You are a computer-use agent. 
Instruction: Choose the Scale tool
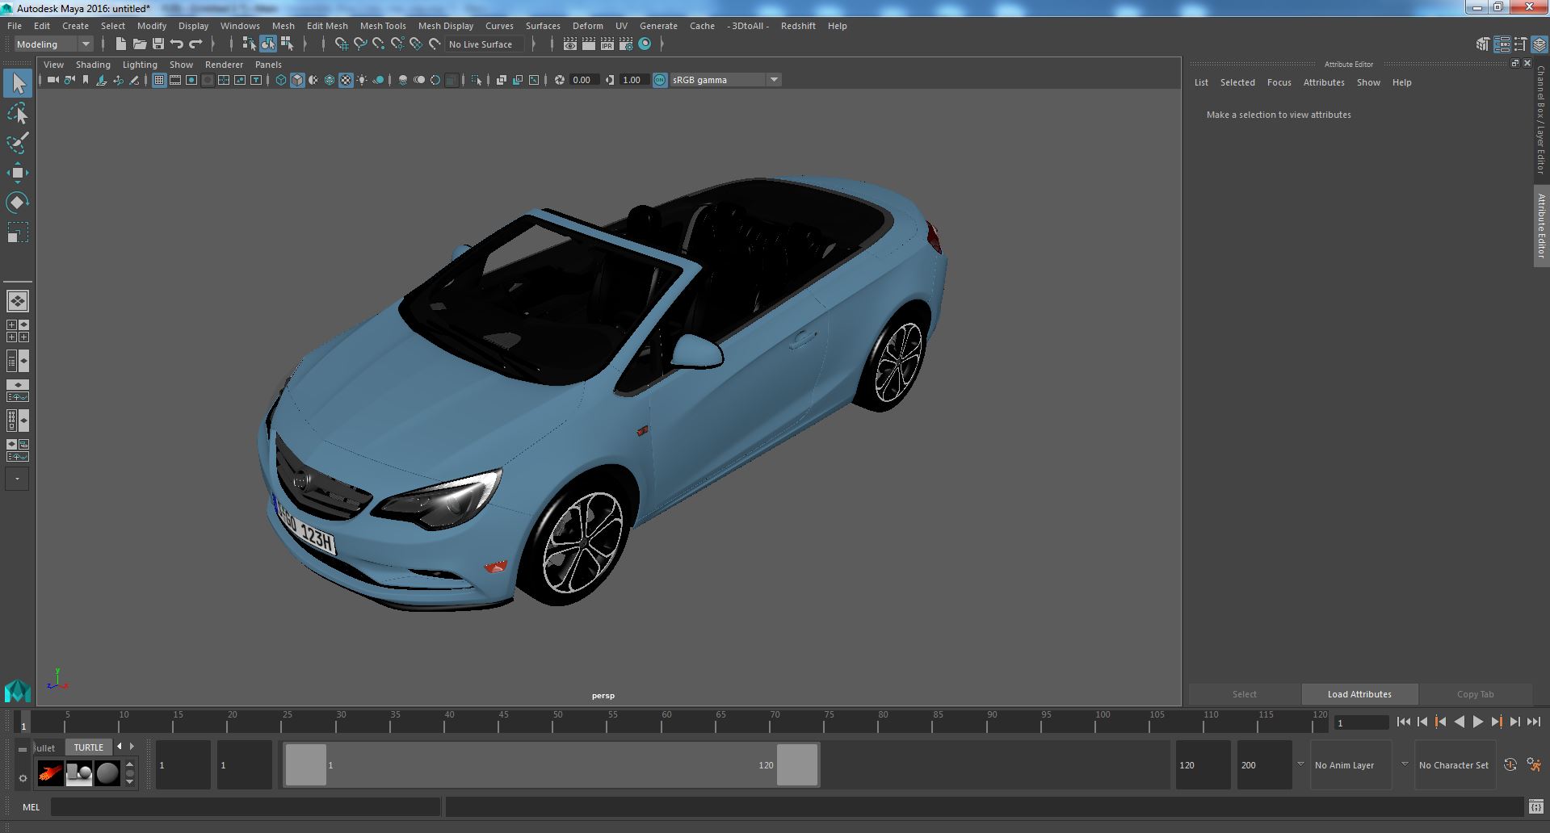click(x=18, y=232)
